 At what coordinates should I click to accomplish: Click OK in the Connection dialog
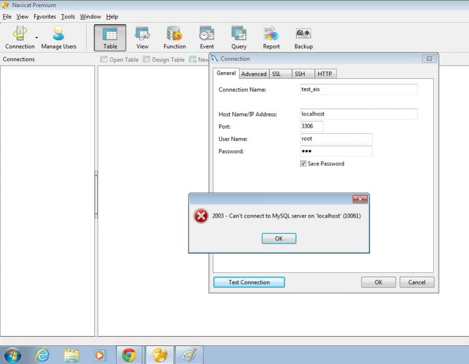point(379,282)
